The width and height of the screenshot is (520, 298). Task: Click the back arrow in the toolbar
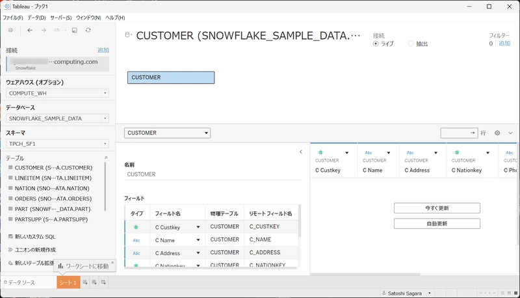point(30,30)
